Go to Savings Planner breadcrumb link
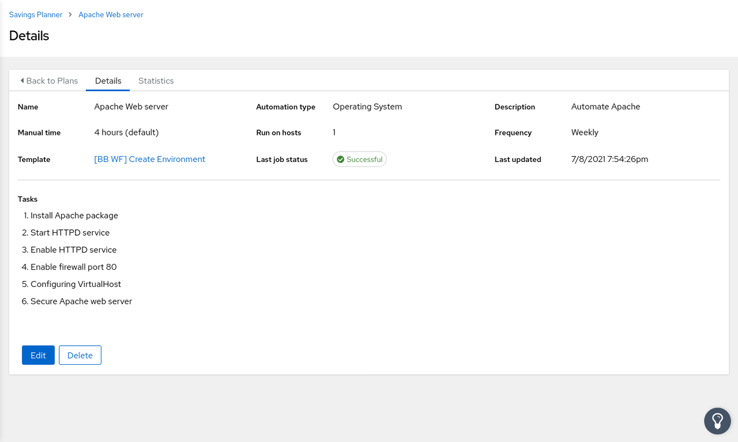The image size is (738, 442). coord(36,15)
